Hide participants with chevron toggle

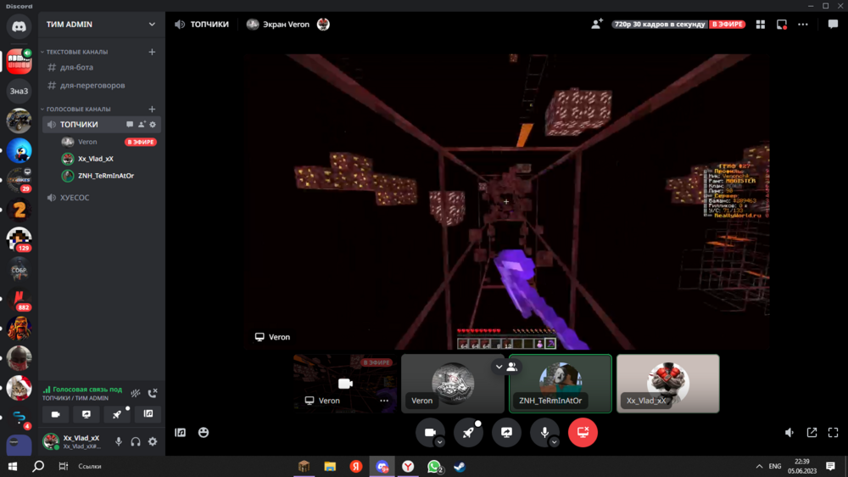(x=505, y=367)
